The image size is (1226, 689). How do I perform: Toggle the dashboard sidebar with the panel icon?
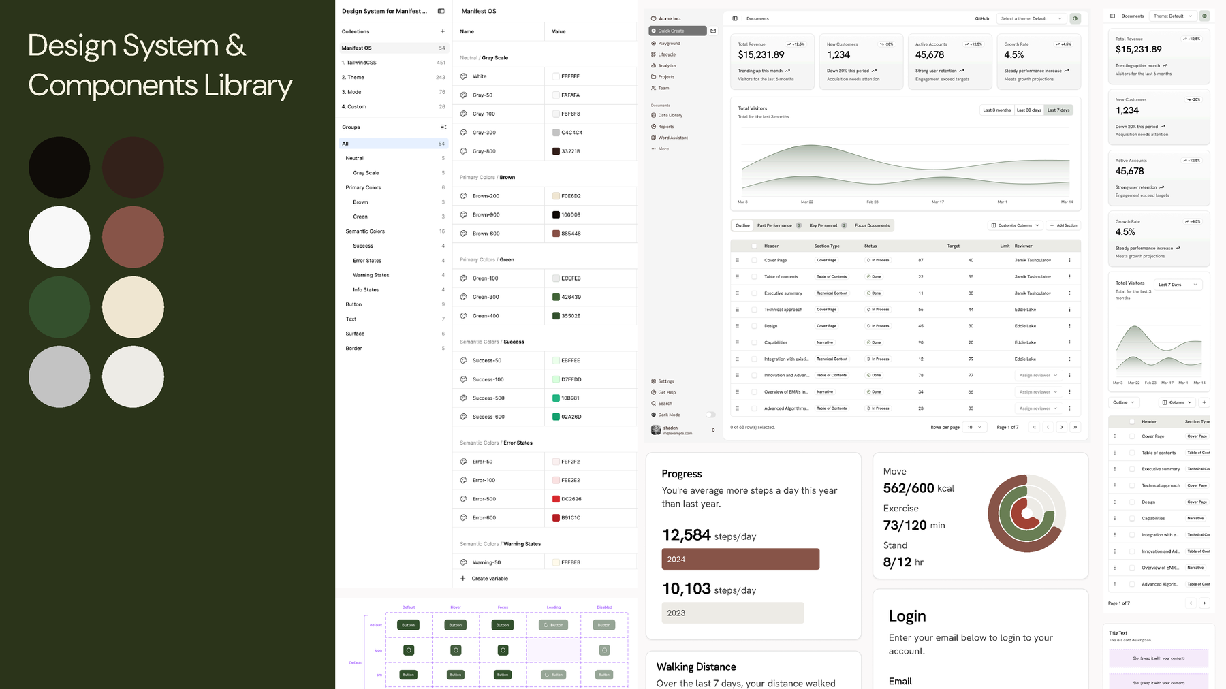coord(735,18)
